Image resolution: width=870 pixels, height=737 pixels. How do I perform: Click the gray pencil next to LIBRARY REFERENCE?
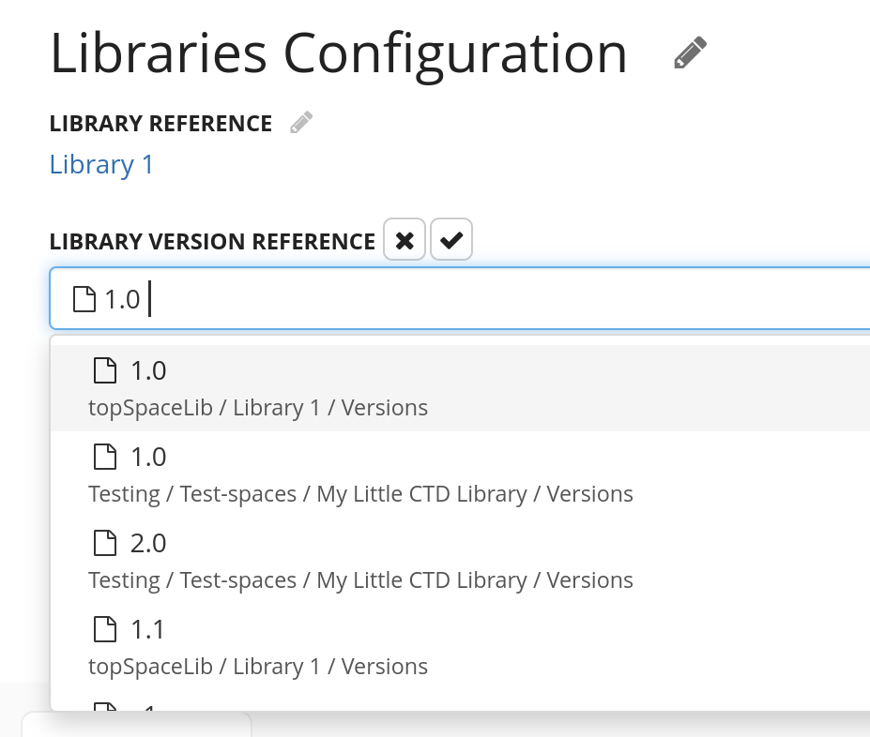301,123
